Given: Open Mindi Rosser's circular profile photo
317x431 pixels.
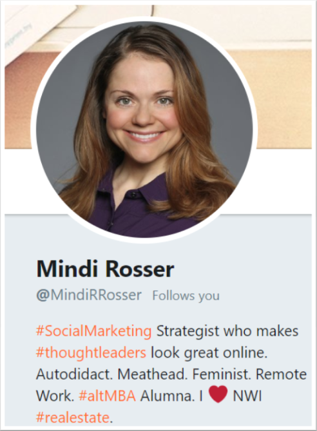Looking at the screenshot, I should pos(144,129).
